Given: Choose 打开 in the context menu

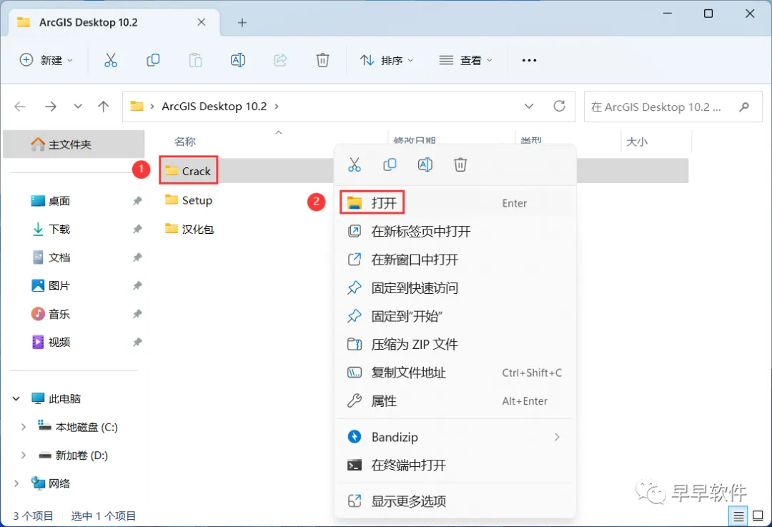Looking at the screenshot, I should pos(455,203).
